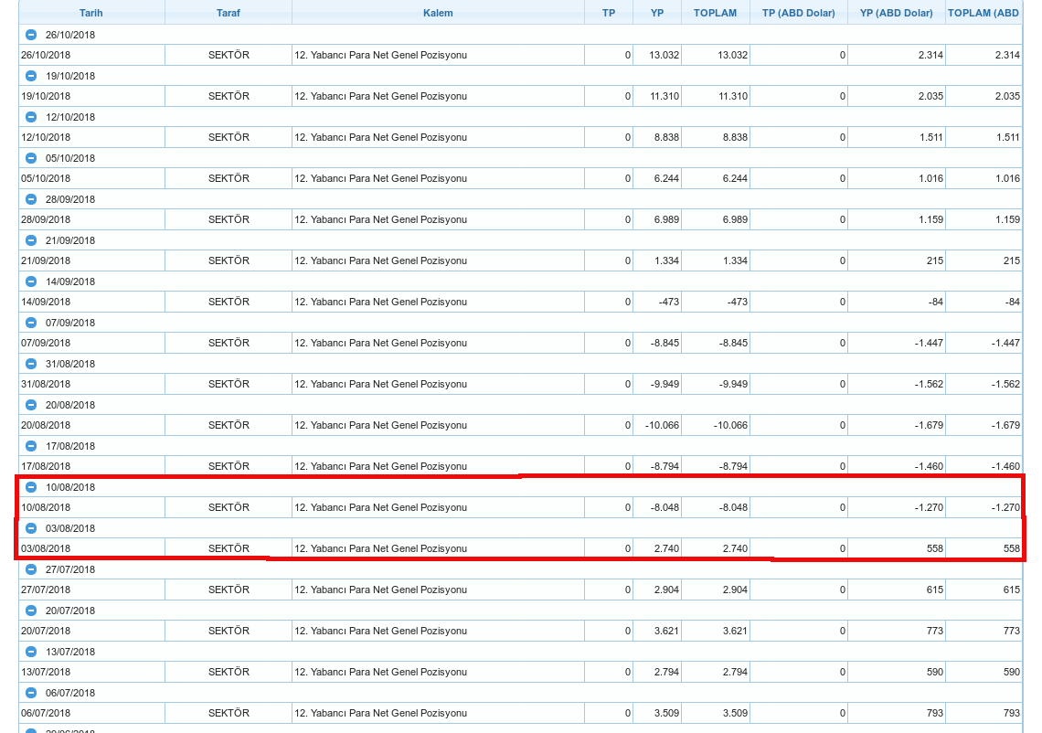Collapse the 20/08/2018 group

coord(30,406)
